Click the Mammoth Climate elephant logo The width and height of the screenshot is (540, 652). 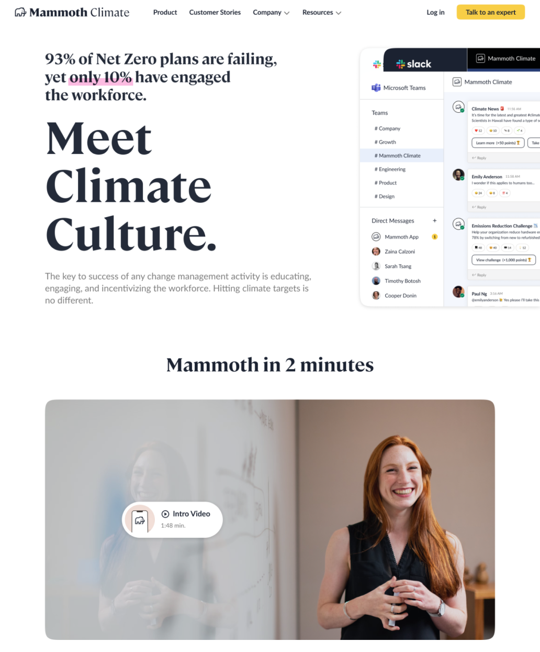coord(20,12)
